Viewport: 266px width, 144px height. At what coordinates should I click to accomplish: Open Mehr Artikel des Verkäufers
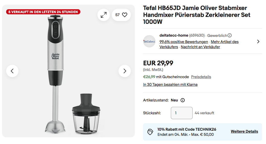point(225,42)
